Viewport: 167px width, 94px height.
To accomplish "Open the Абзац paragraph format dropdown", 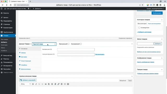I will [26, 84].
